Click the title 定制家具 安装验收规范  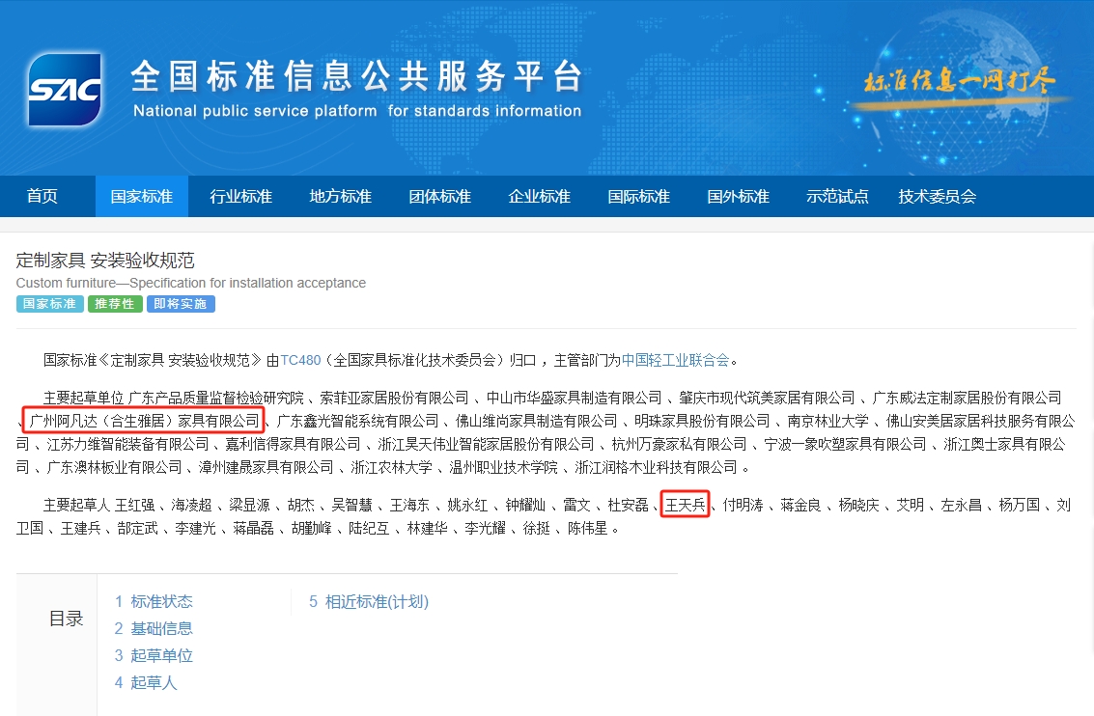(105, 260)
